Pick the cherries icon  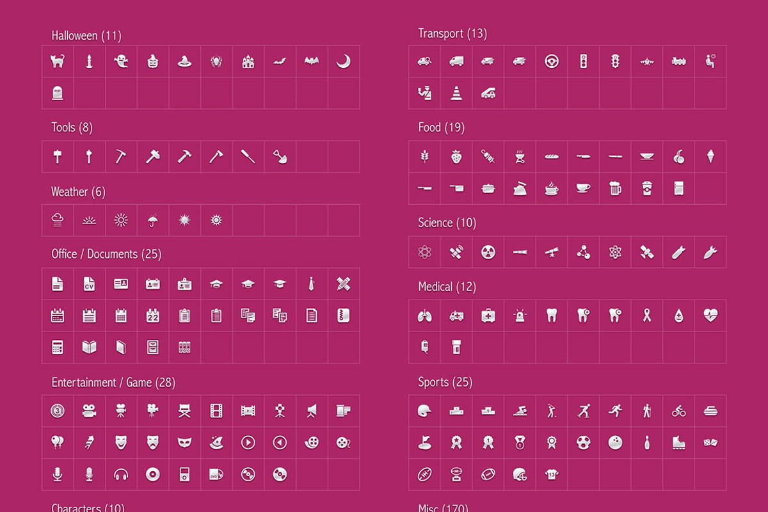[x=679, y=156]
